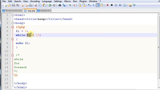Open the Window menu
The width and height of the screenshot is (160, 90).
coord(93,1)
